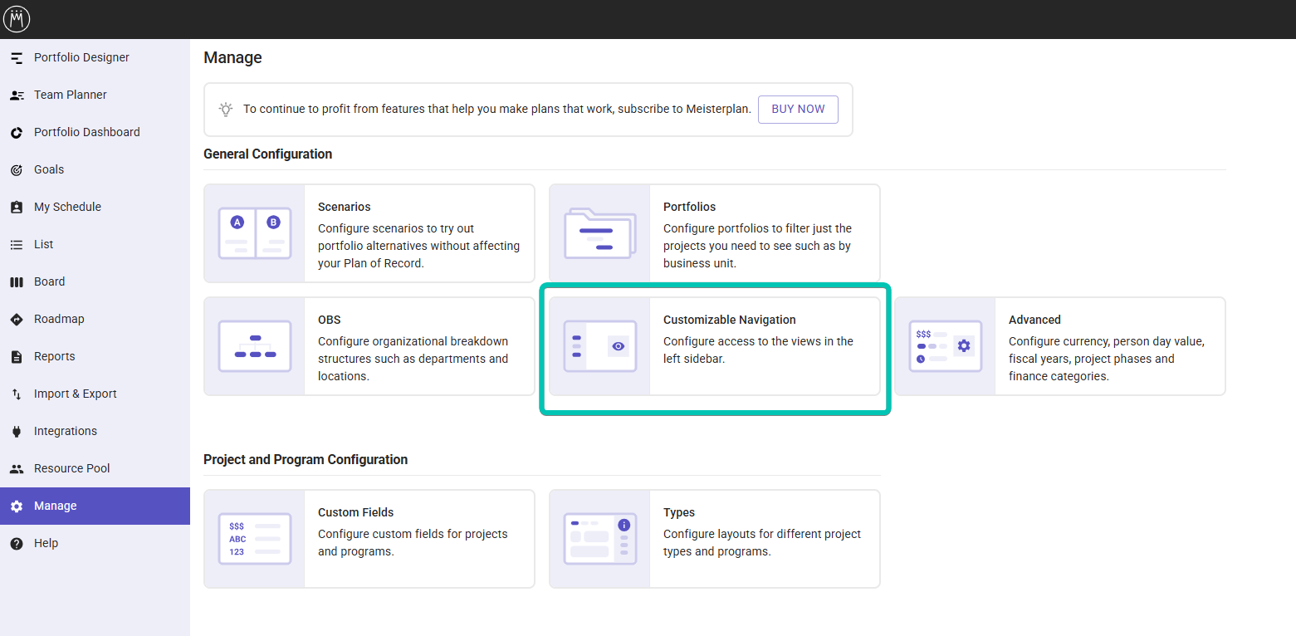Click the Import & Export arrows icon
Image resolution: width=1296 pixels, height=636 pixels.
pyautogui.click(x=17, y=394)
